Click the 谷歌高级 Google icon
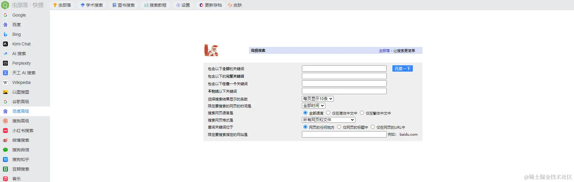This screenshot has height=182, width=574. (x=5, y=102)
